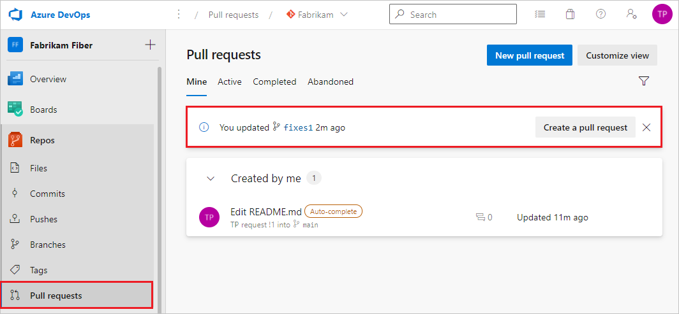Switch to the Active tab

point(230,82)
